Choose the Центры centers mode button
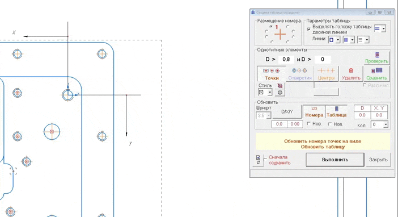This screenshot has height=217, width=398. pos(326,74)
